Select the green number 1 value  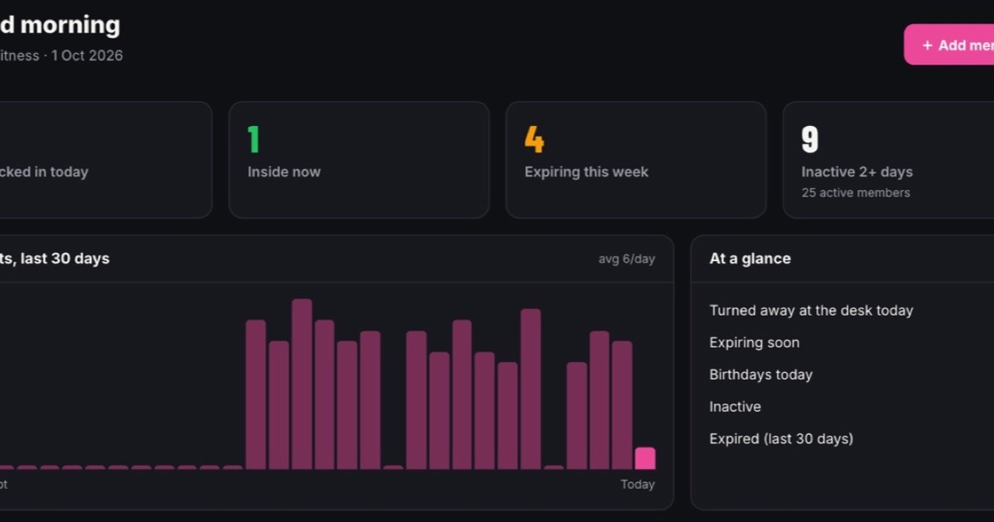pos(253,139)
